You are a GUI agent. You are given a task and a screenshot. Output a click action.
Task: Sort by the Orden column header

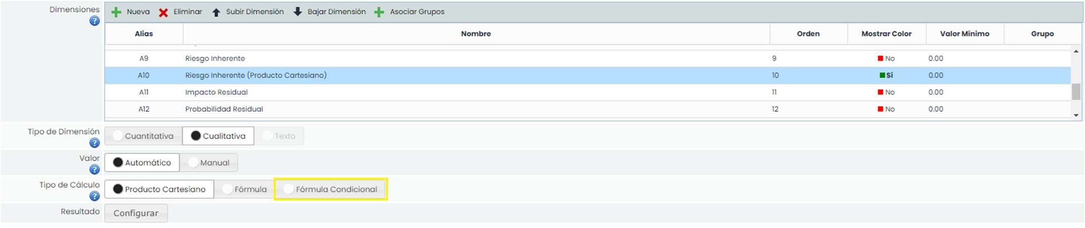[808, 34]
